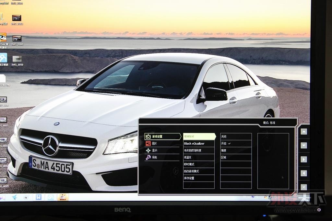
Task: Select the 自动游戏模式 submenu item
Action: pos(199,171)
